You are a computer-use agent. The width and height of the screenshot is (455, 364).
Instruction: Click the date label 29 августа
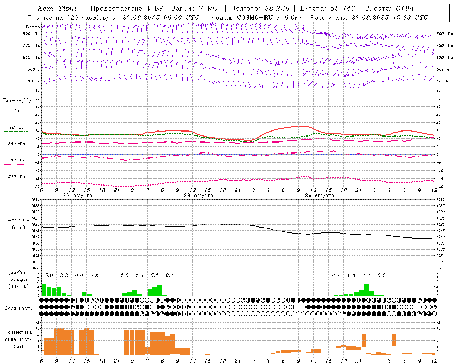[x=320, y=196]
